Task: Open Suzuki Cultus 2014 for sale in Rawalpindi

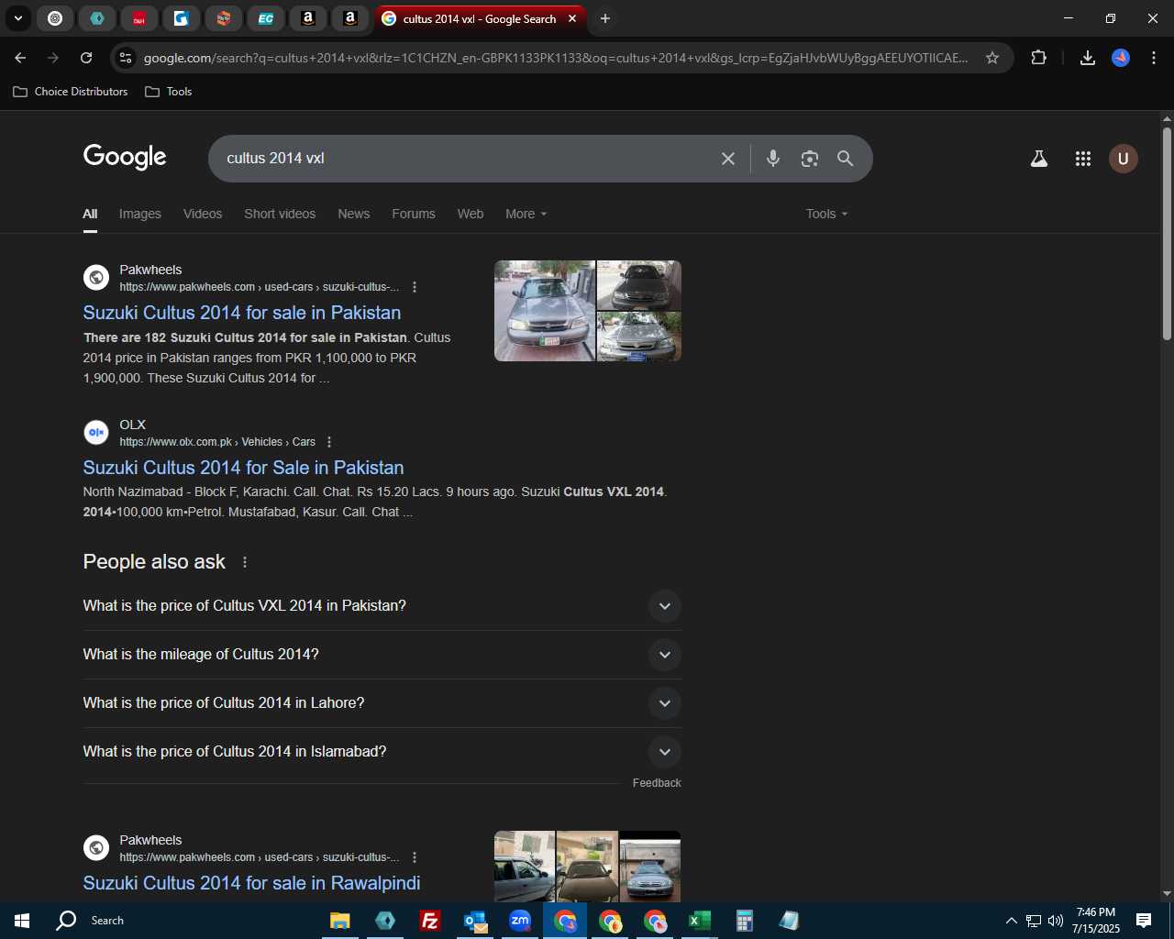Action: click(251, 883)
